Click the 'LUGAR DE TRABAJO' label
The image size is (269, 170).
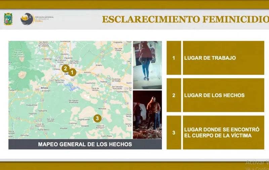(x=210, y=58)
